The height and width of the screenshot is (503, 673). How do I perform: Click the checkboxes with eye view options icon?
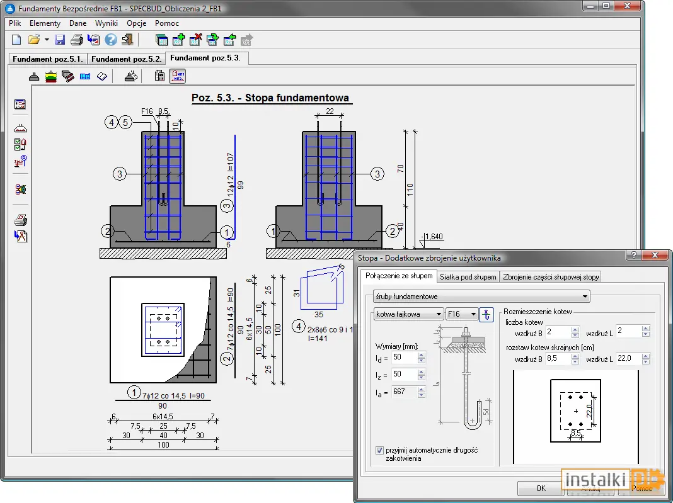coord(20,189)
